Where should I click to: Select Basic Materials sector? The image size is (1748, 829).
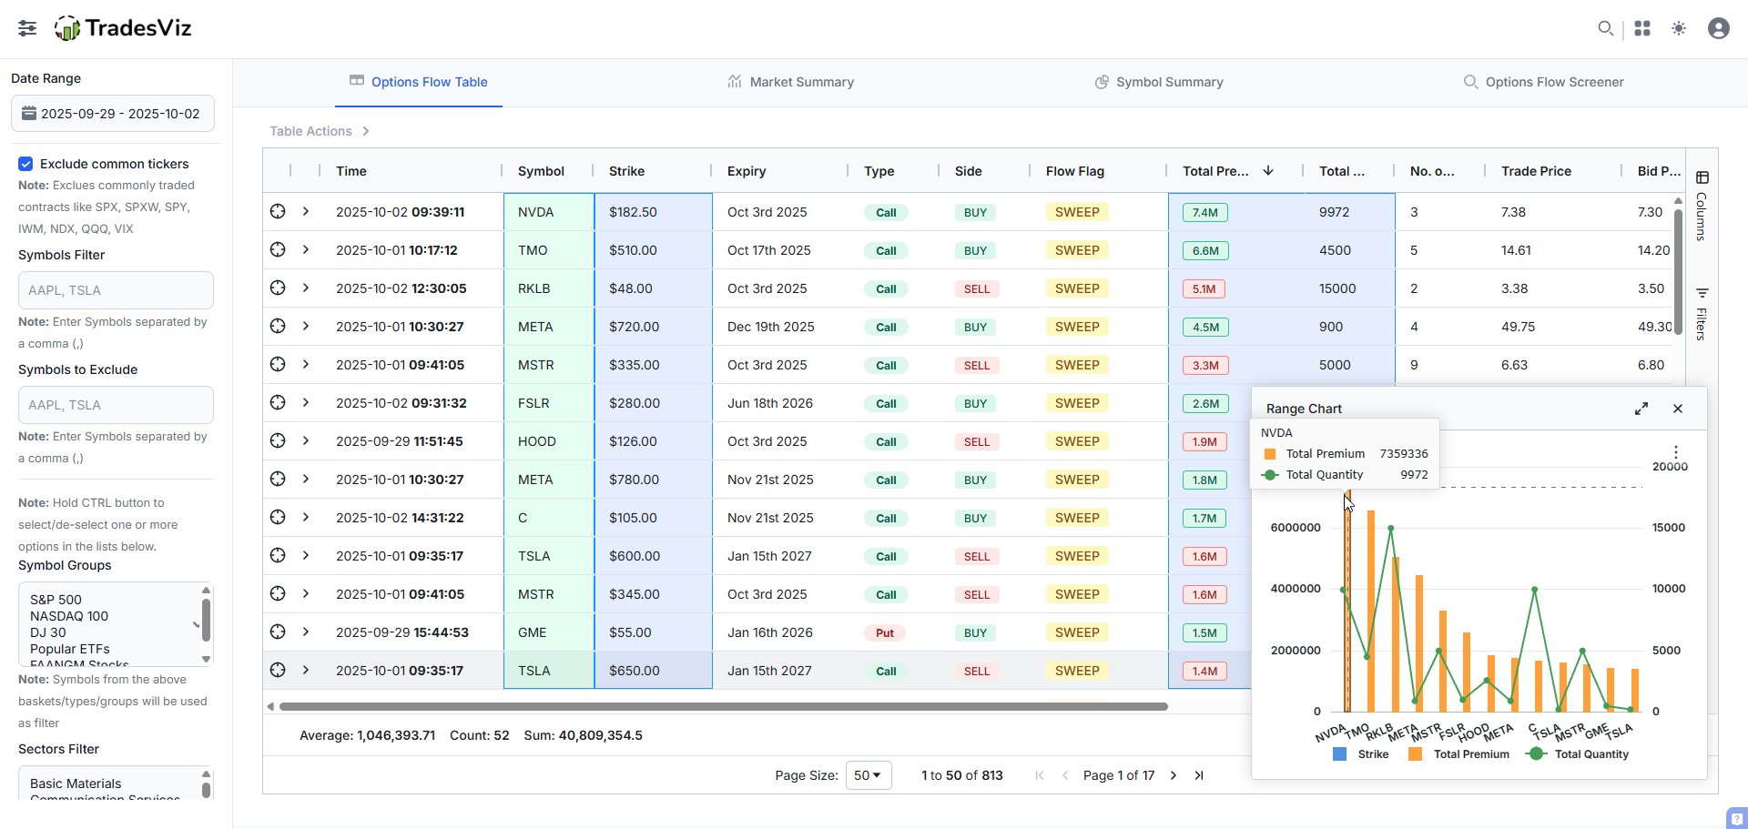(76, 784)
